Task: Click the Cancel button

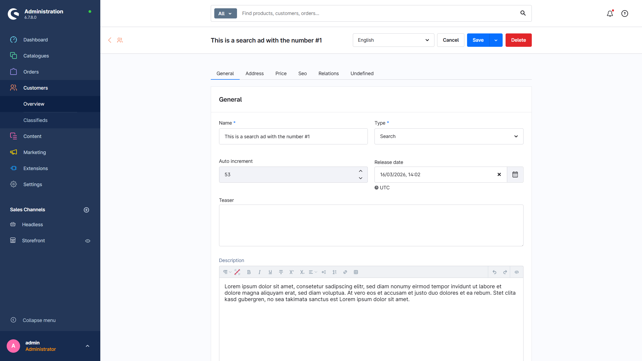Action: 450,40
